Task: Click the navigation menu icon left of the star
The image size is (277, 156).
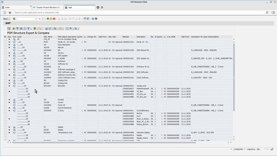Action: point(5,13)
